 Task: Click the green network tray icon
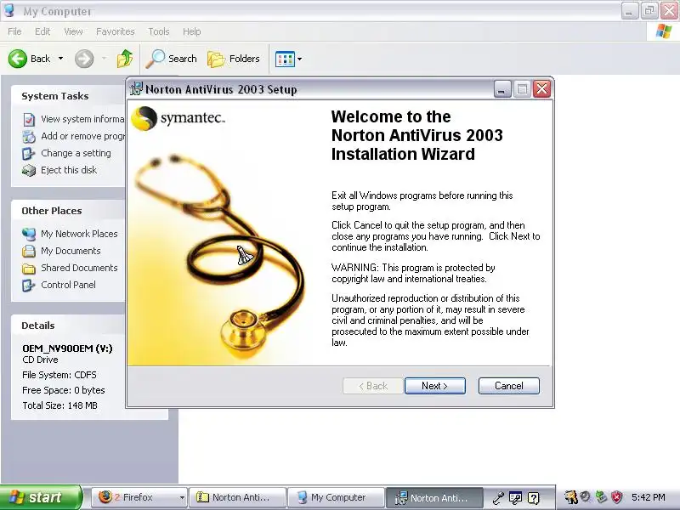click(601, 497)
